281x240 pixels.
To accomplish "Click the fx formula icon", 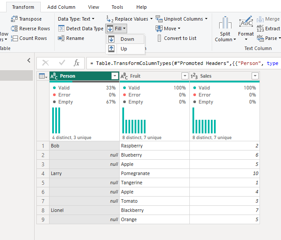I will click(x=76, y=63).
